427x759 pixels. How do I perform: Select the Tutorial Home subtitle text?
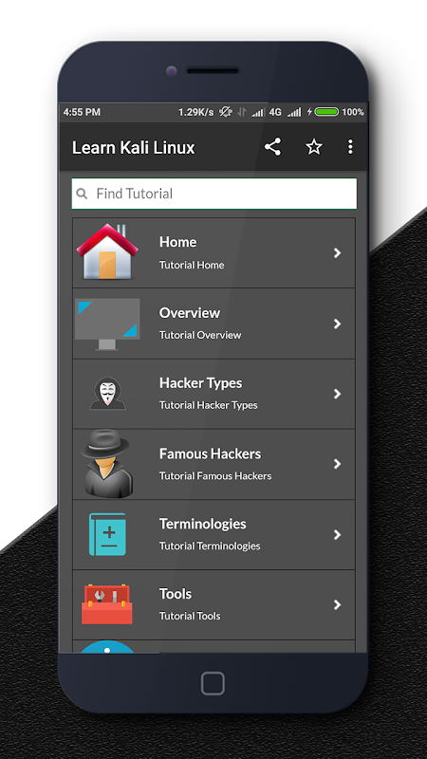coord(192,265)
